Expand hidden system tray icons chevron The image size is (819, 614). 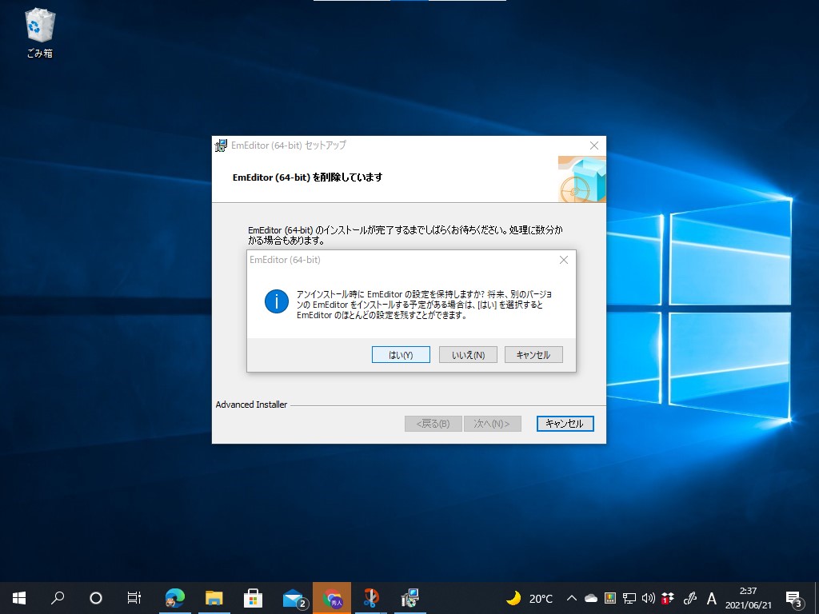[571, 598]
